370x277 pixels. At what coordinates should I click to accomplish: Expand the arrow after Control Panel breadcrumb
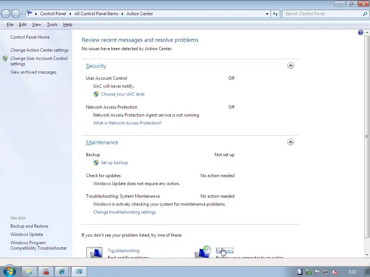[70, 14]
